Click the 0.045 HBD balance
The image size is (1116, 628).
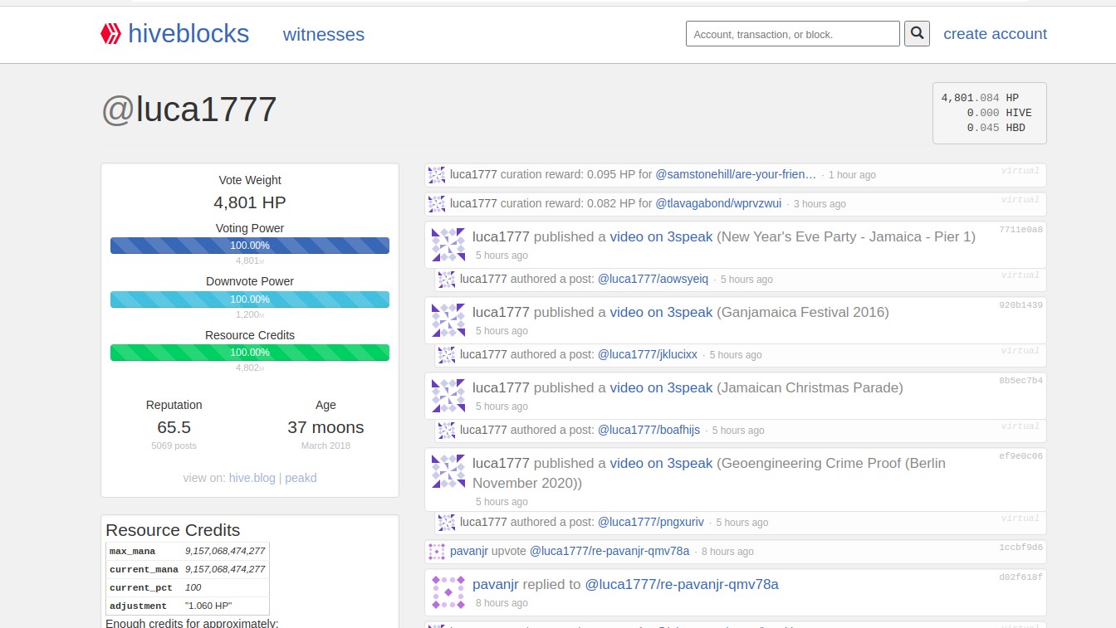point(996,128)
